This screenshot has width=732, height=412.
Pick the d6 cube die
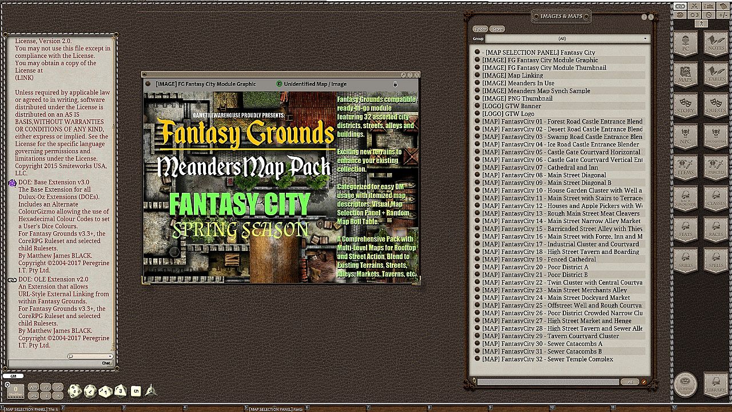pos(136,391)
